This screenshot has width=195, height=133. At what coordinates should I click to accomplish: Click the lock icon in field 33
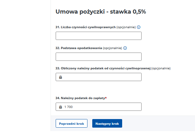(60, 77)
